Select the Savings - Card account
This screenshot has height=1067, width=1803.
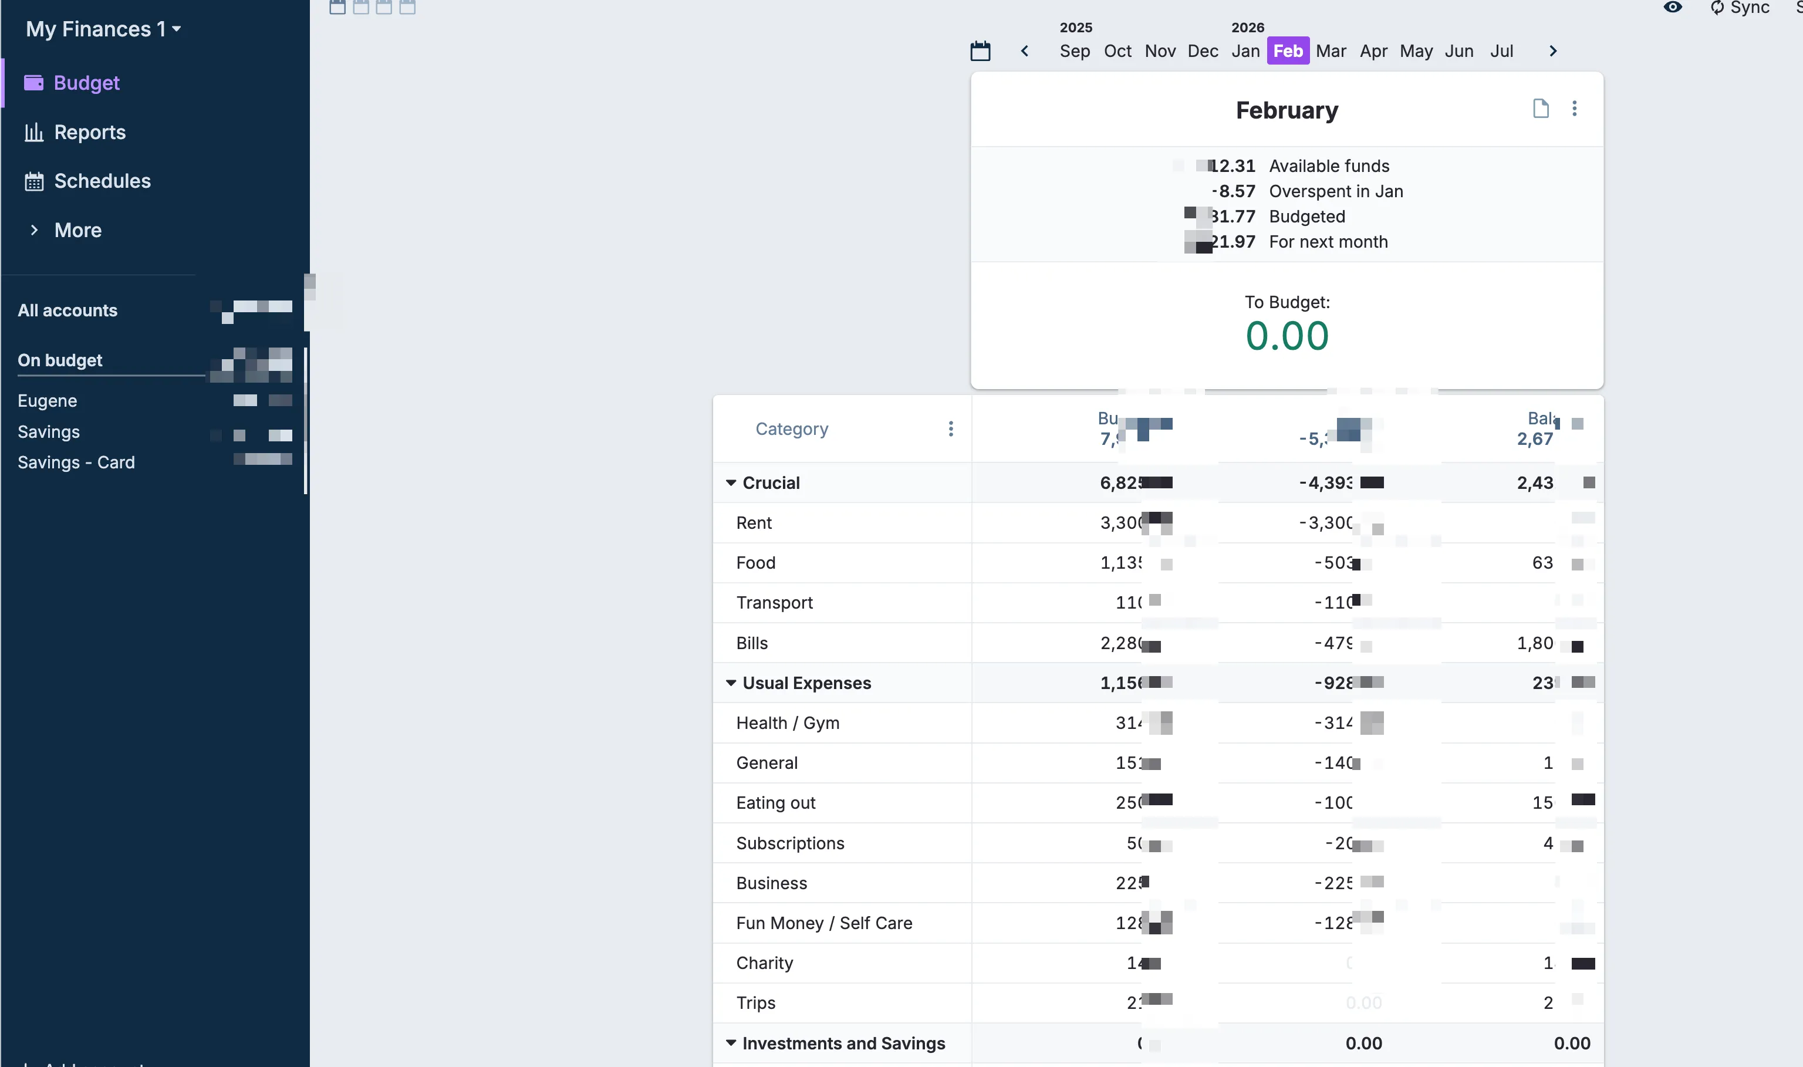point(76,462)
